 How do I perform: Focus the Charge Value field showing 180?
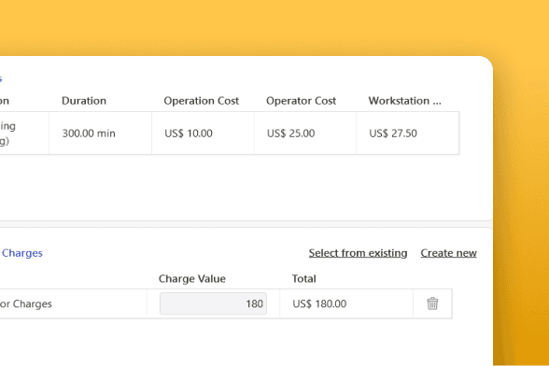click(x=213, y=303)
